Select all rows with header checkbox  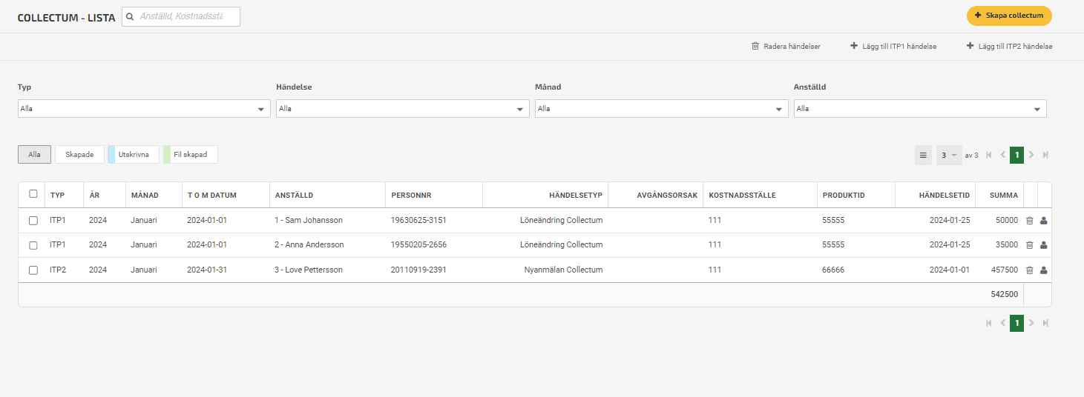tap(33, 194)
